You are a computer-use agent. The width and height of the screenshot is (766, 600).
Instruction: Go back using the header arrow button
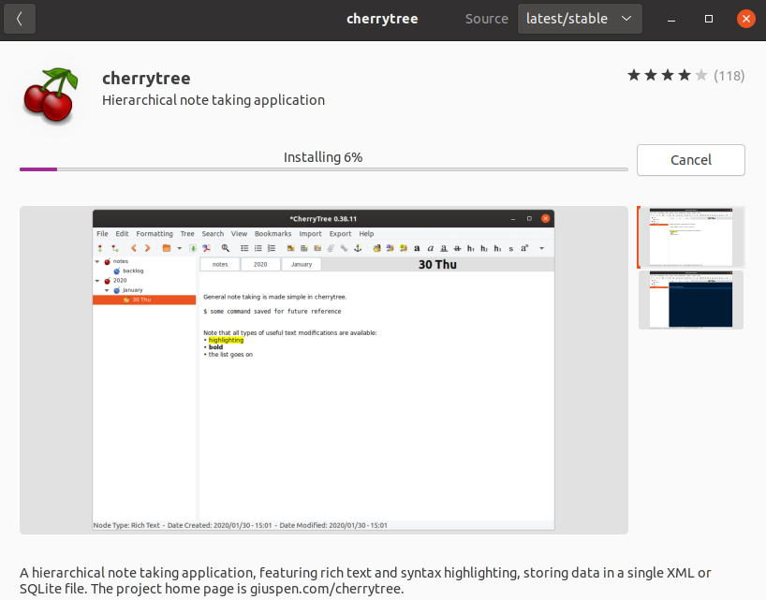click(x=20, y=19)
